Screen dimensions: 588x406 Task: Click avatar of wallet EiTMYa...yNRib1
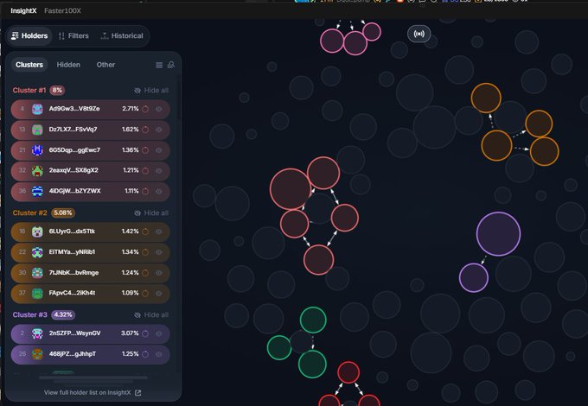coord(37,252)
